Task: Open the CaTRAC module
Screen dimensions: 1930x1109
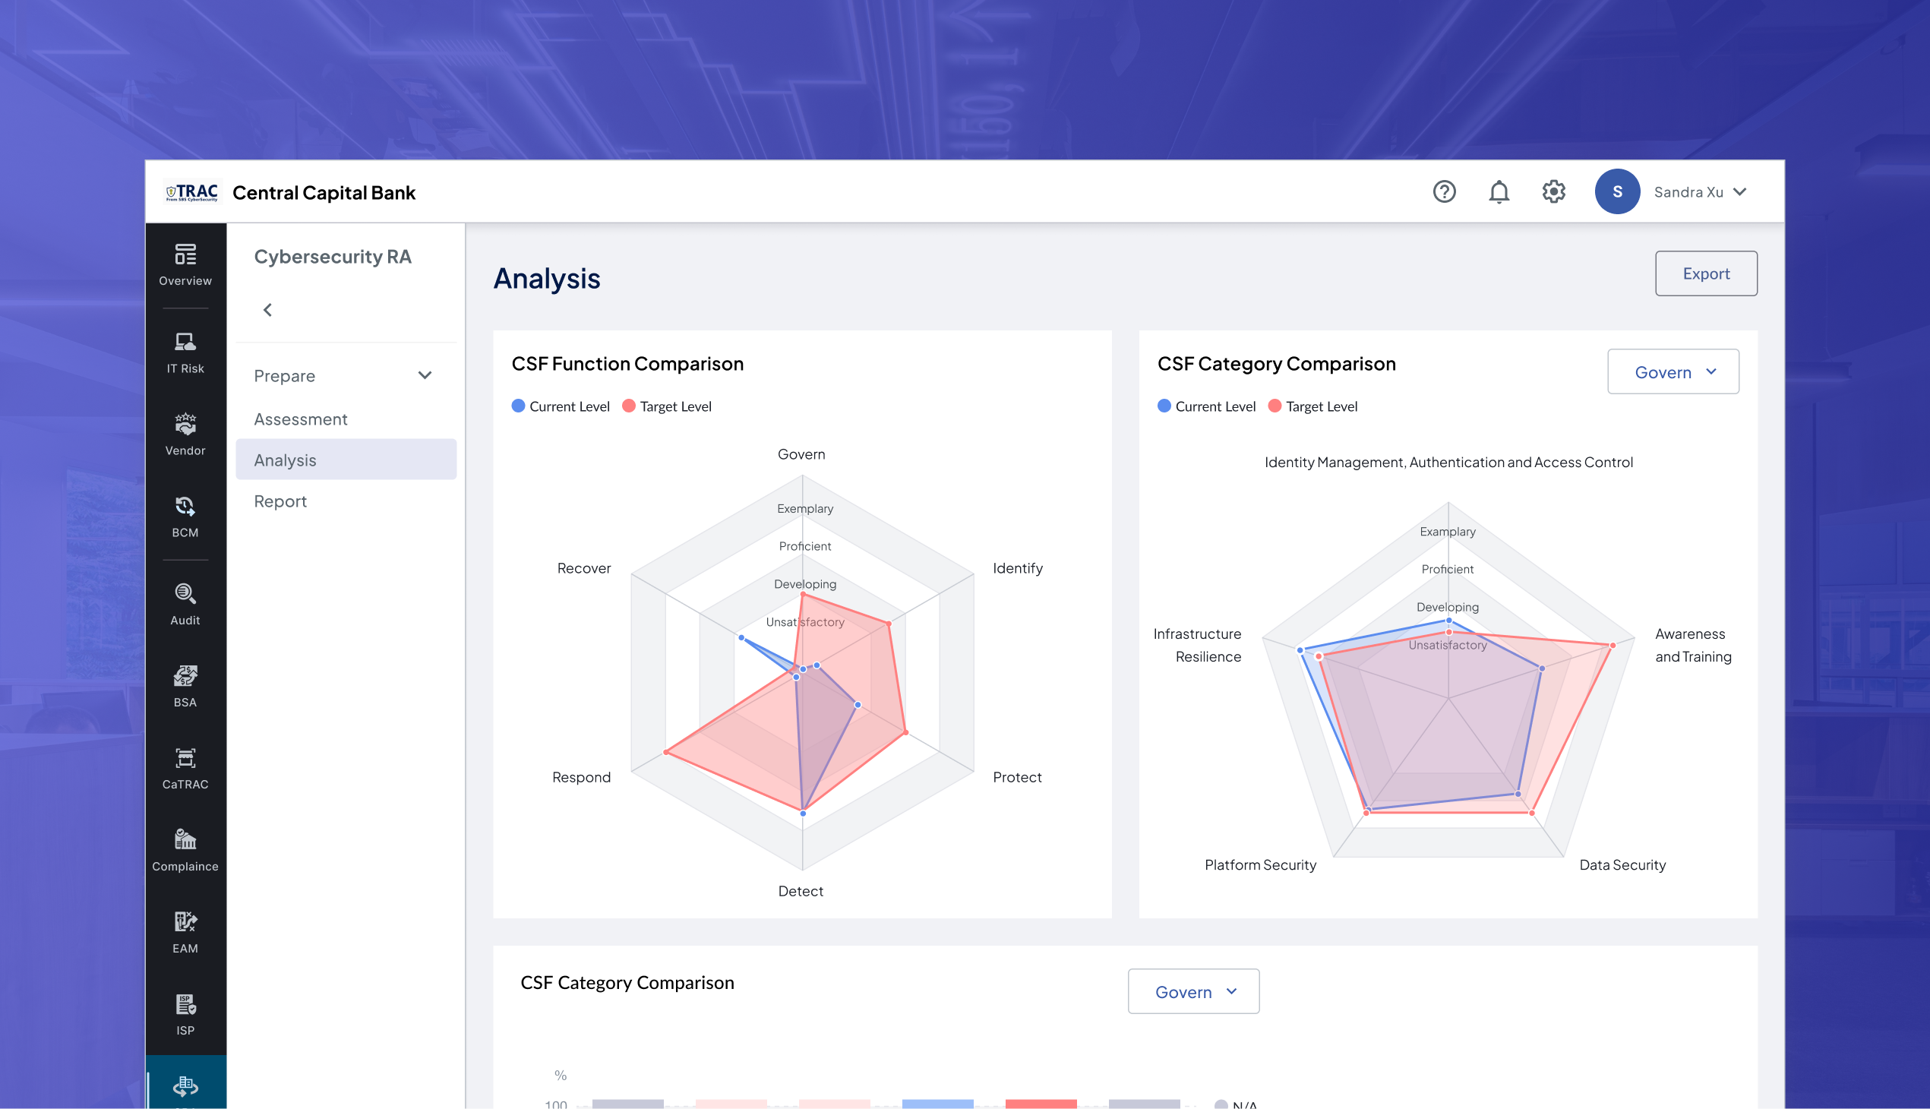Action: point(185,768)
